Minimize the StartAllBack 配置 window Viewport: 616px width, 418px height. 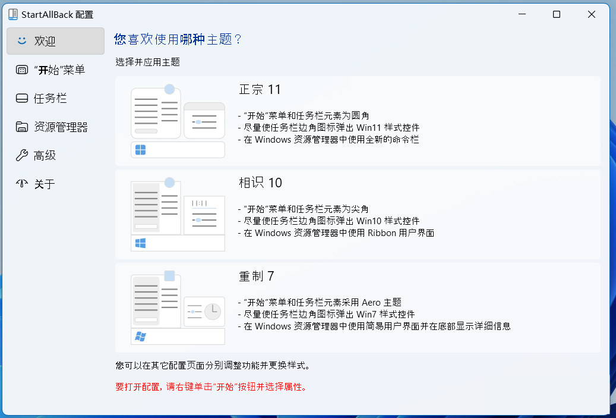pyautogui.click(x=522, y=14)
